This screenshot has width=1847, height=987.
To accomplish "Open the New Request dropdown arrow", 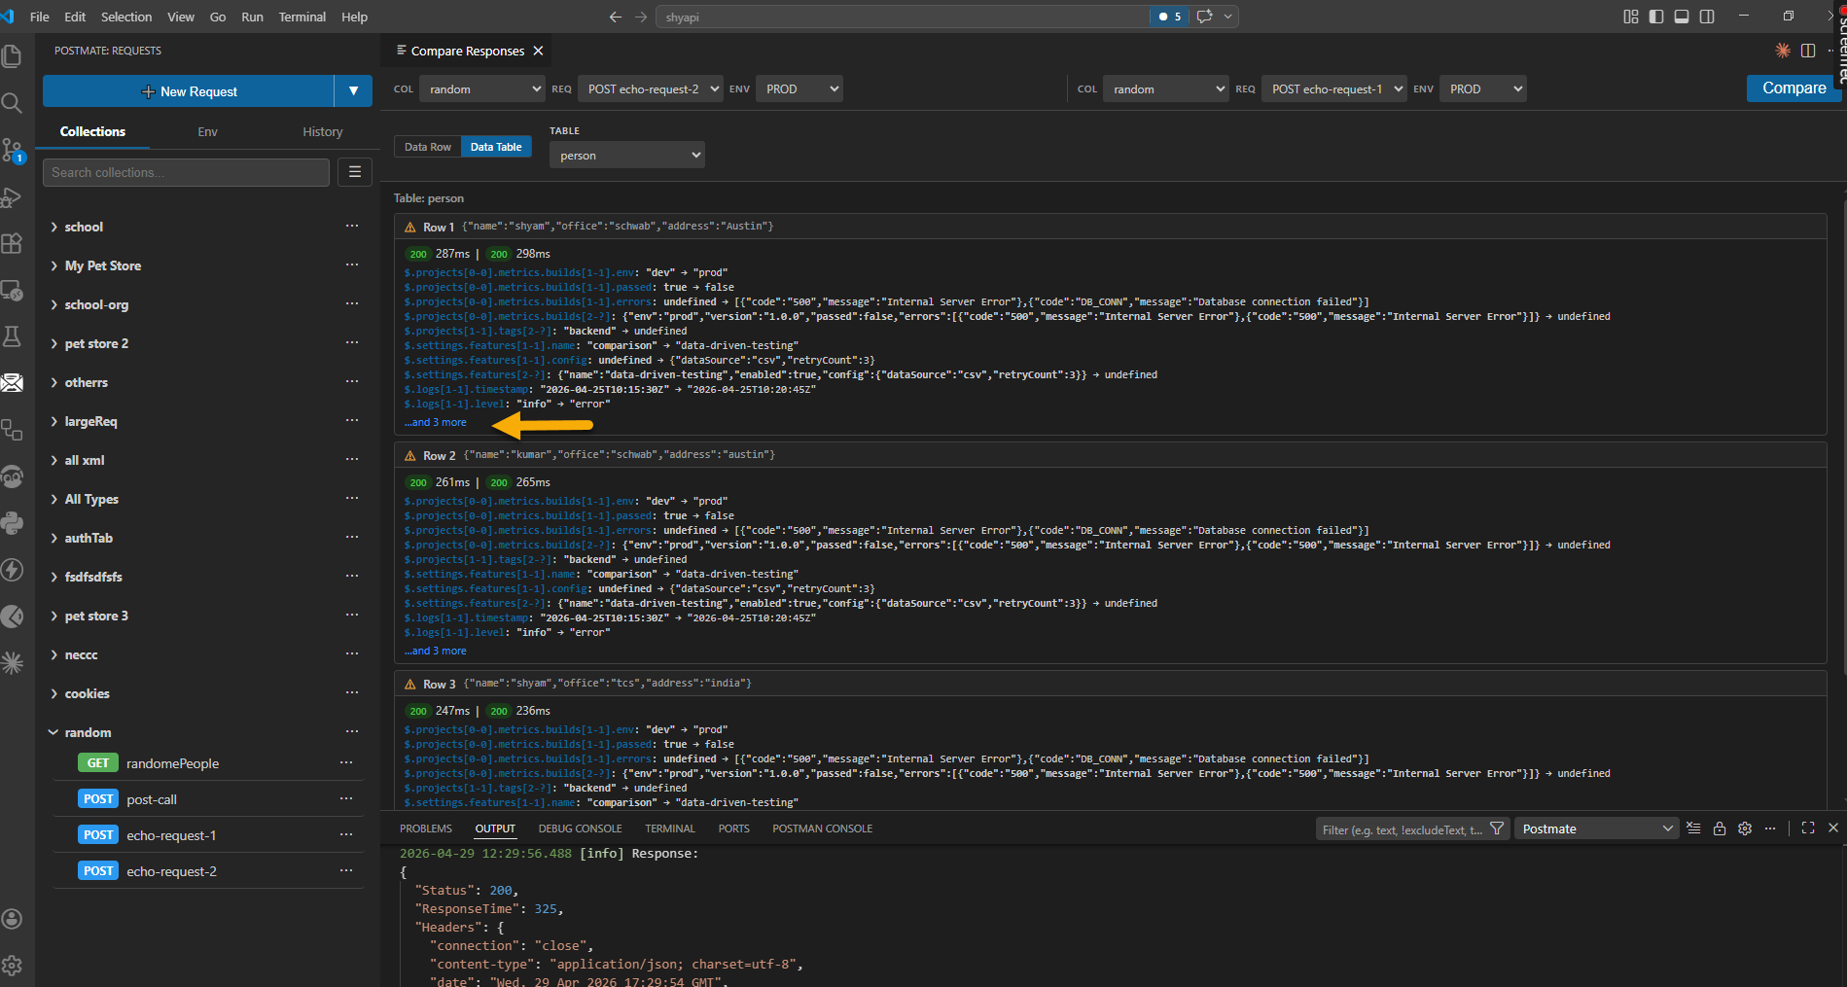I will pos(353,91).
